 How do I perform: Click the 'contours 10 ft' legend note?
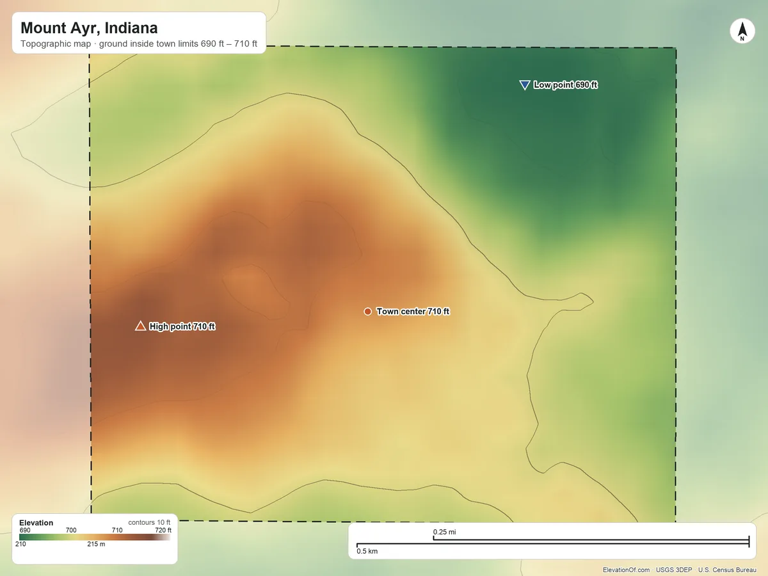[150, 523]
